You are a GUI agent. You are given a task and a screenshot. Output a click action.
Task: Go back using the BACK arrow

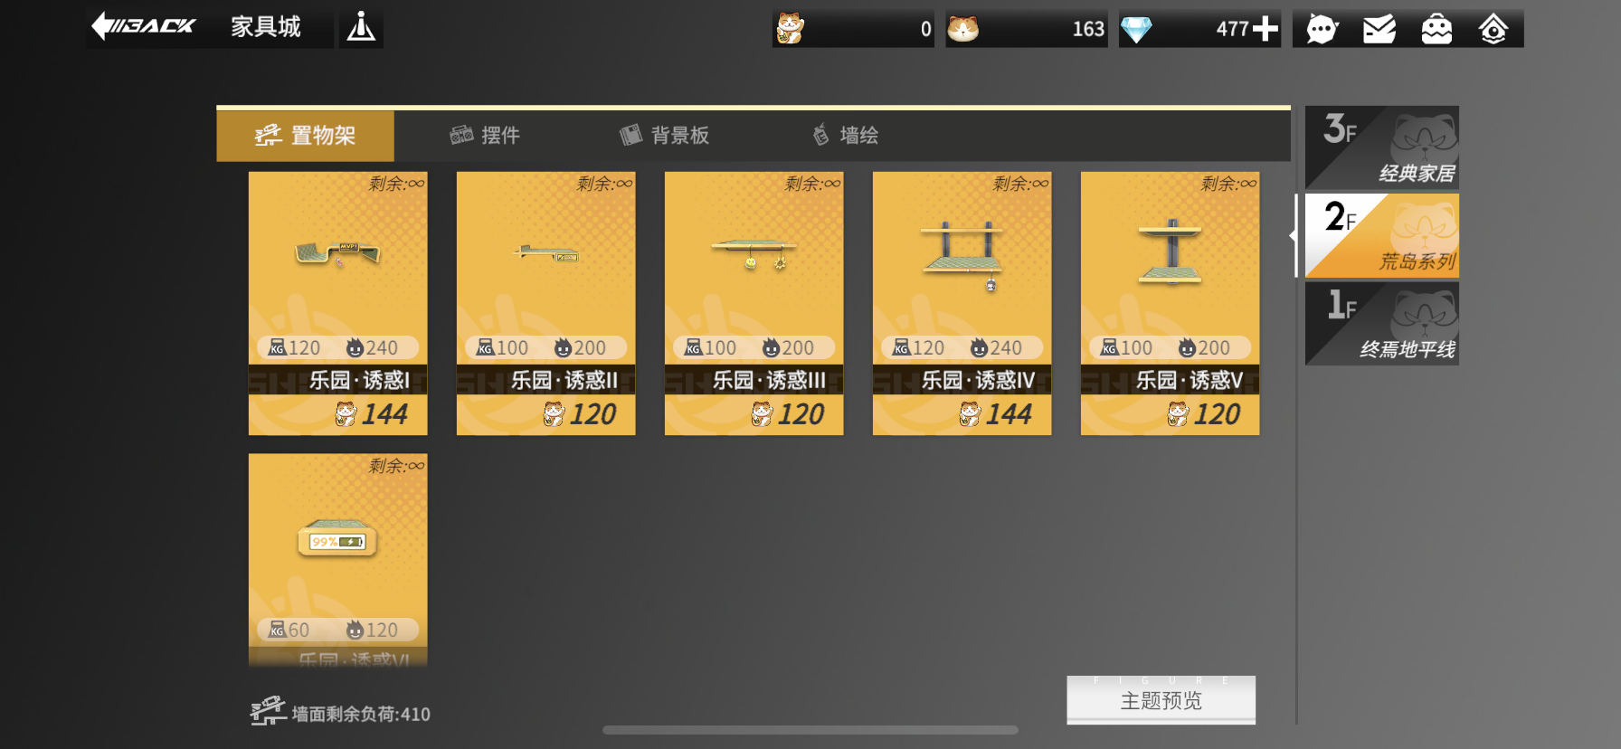click(144, 27)
